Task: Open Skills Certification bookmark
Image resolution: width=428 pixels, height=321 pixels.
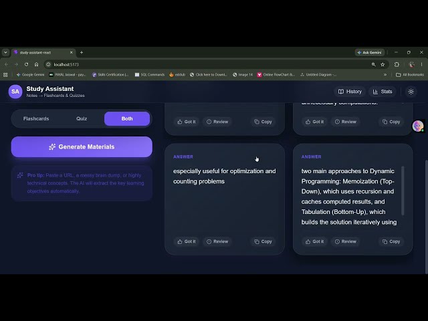Action: [x=110, y=74]
